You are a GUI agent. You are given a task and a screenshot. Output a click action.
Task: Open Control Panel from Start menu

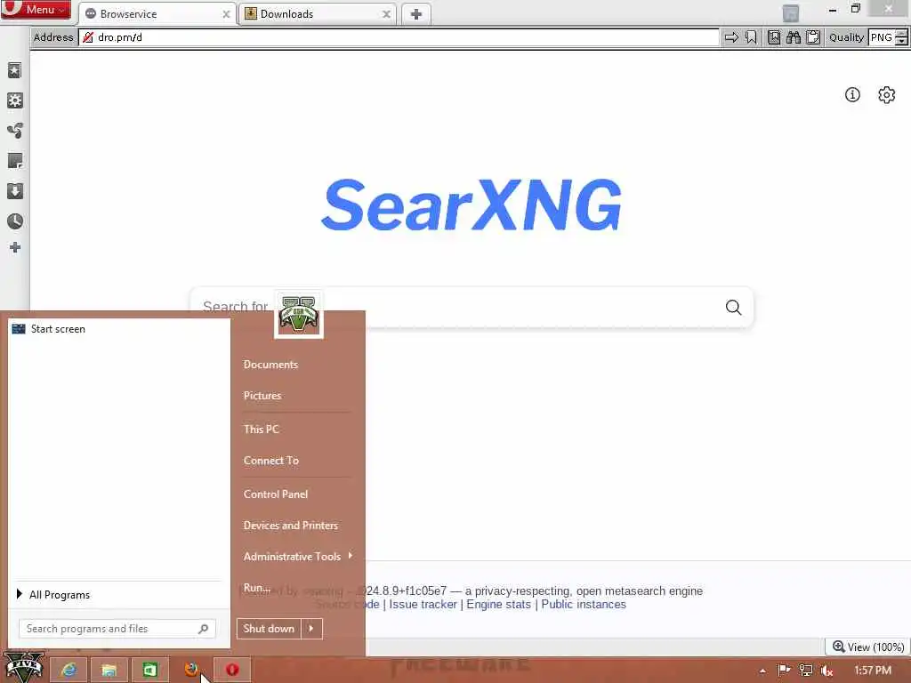tap(276, 494)
